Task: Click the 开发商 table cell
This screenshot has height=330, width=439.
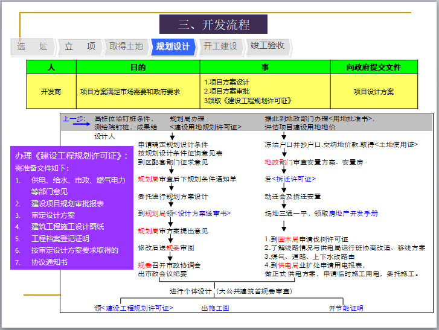Action: pos(51,92)
